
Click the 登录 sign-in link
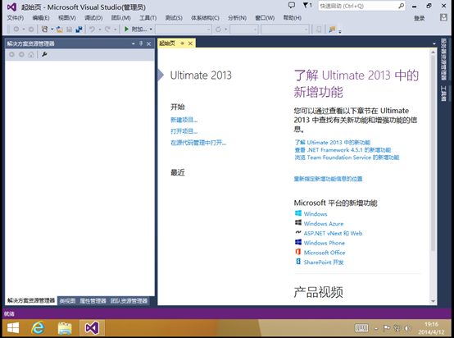[419, 18]
